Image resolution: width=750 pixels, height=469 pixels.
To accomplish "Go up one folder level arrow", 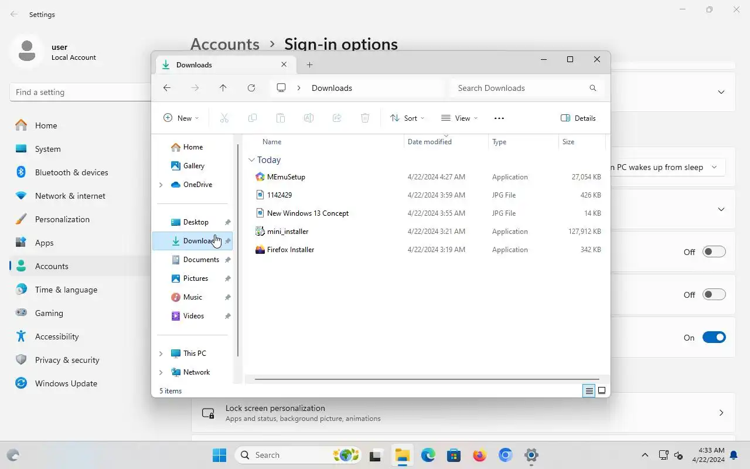I will 223,88.
